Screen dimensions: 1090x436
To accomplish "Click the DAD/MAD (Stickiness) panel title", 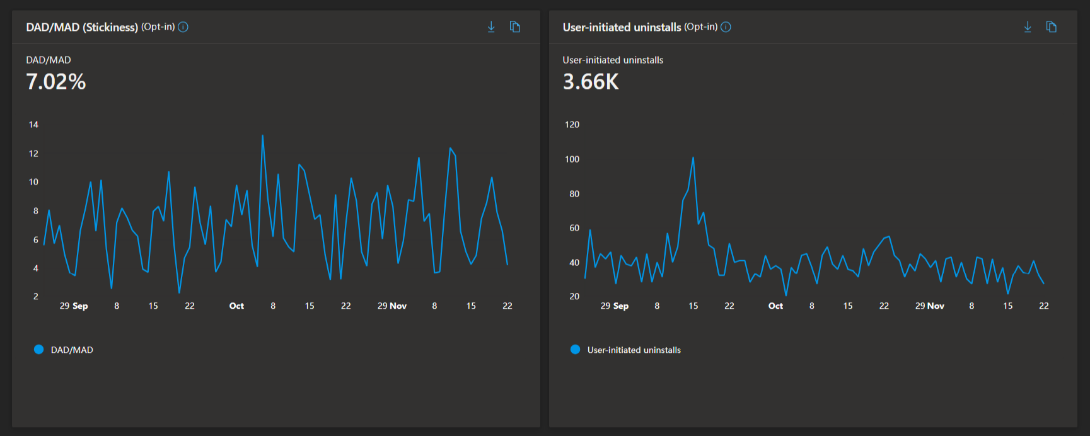I will point(82,27).
